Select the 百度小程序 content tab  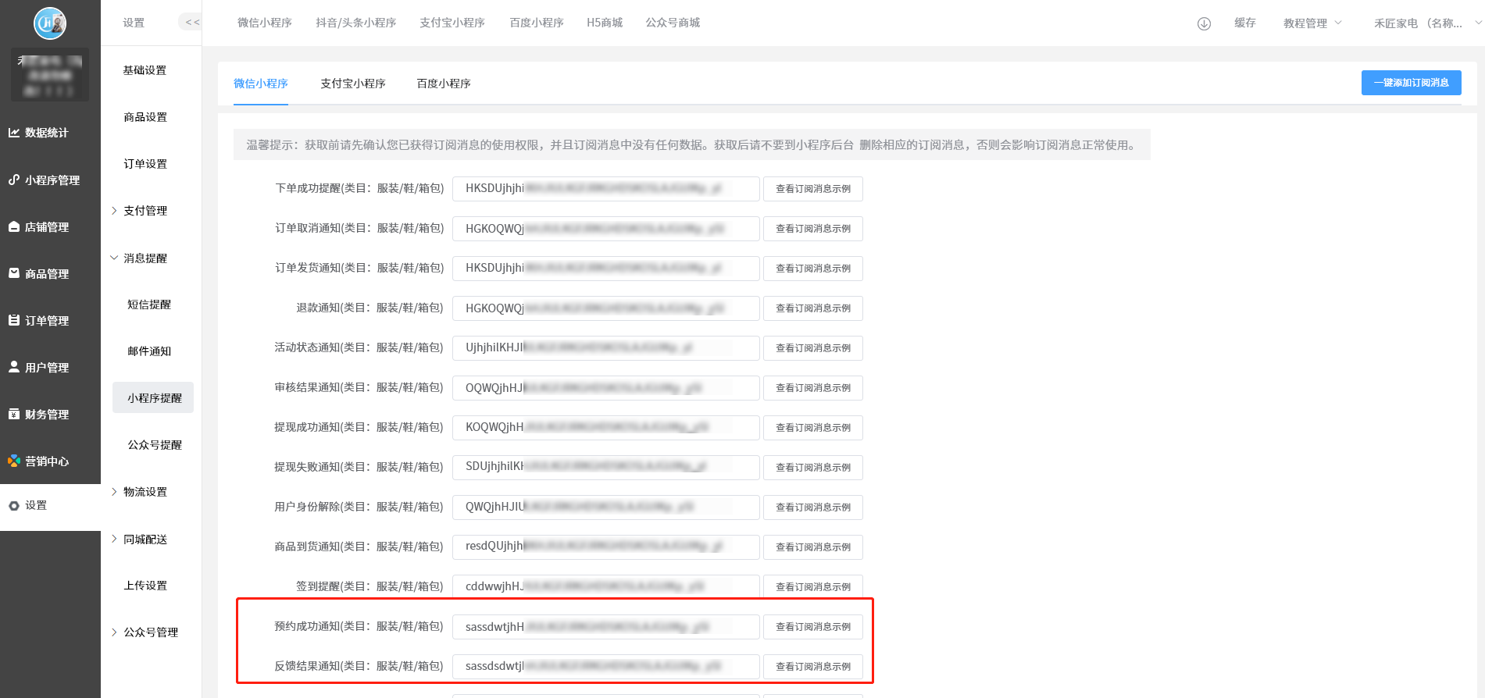point(444,84)
